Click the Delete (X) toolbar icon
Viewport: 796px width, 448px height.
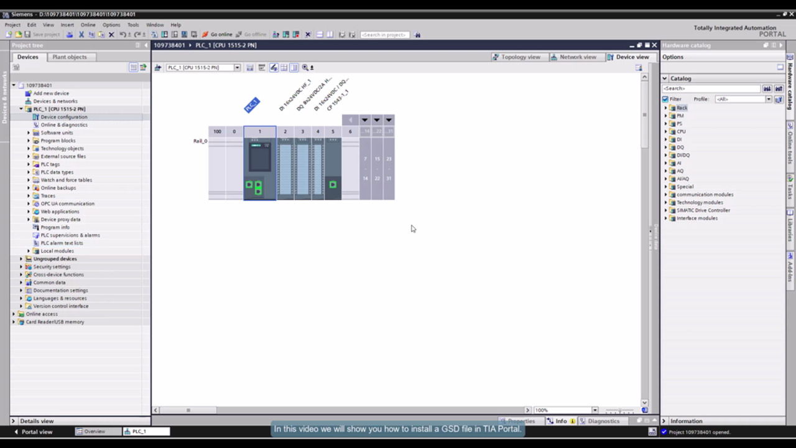click(x=111, y=35)
